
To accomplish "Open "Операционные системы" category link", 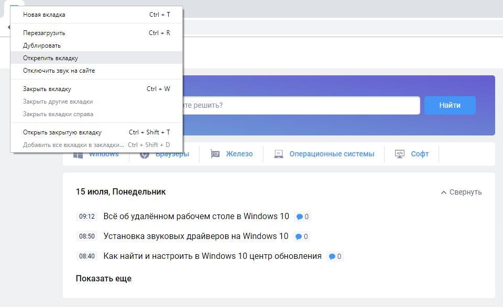I will [x=332, y=154].
